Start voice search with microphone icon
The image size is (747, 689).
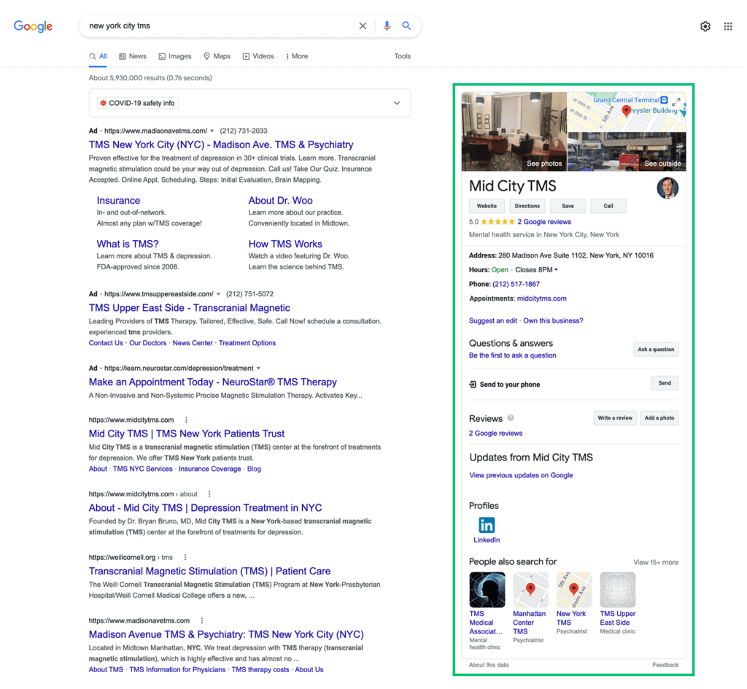[387, 26]
